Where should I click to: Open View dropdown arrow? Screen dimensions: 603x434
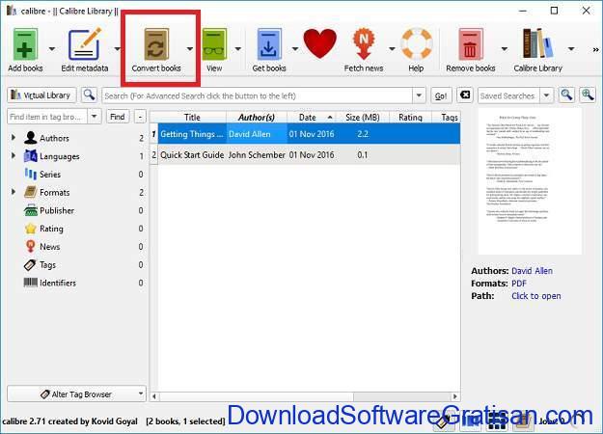[x=238, y=49]
